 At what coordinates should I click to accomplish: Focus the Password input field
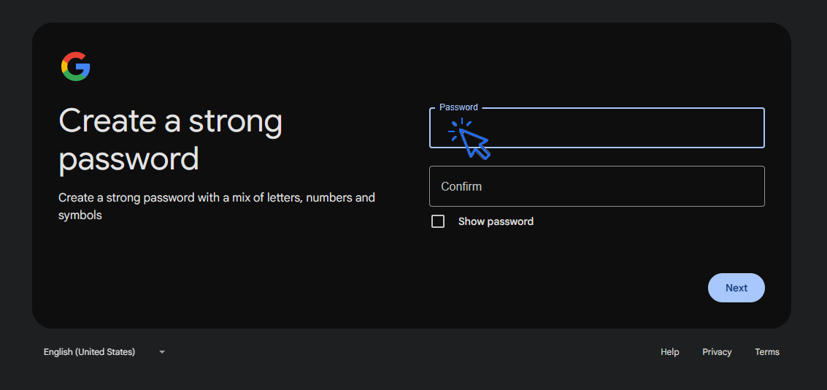(620, 129)
